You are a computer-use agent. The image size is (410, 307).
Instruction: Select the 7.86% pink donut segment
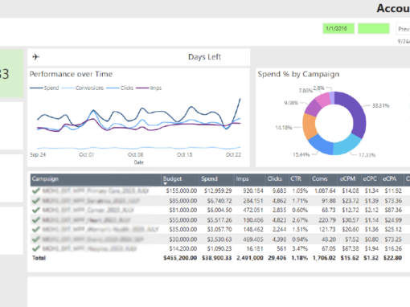pos(323,99)
